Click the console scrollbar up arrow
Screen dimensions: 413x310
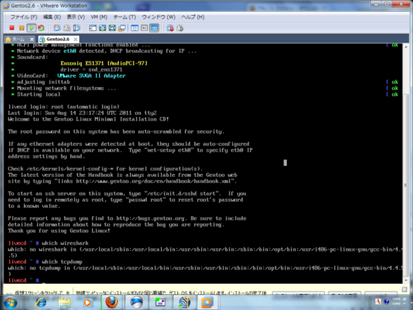406,47
